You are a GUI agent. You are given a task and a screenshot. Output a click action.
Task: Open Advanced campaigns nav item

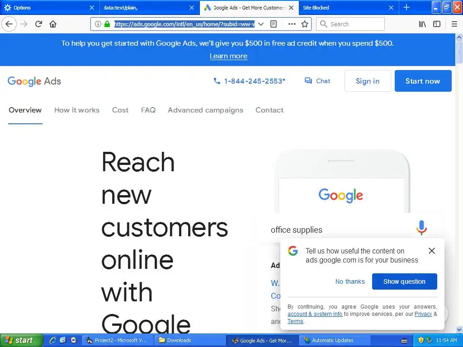(206, 110)
